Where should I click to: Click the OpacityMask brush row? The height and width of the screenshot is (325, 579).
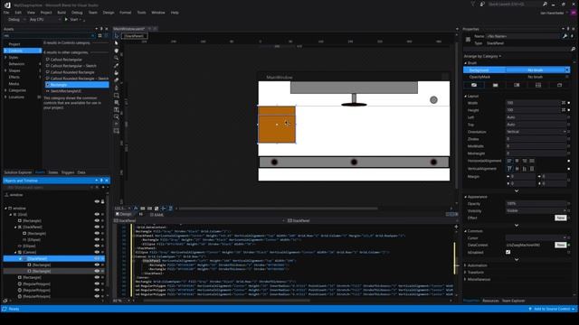517,77
